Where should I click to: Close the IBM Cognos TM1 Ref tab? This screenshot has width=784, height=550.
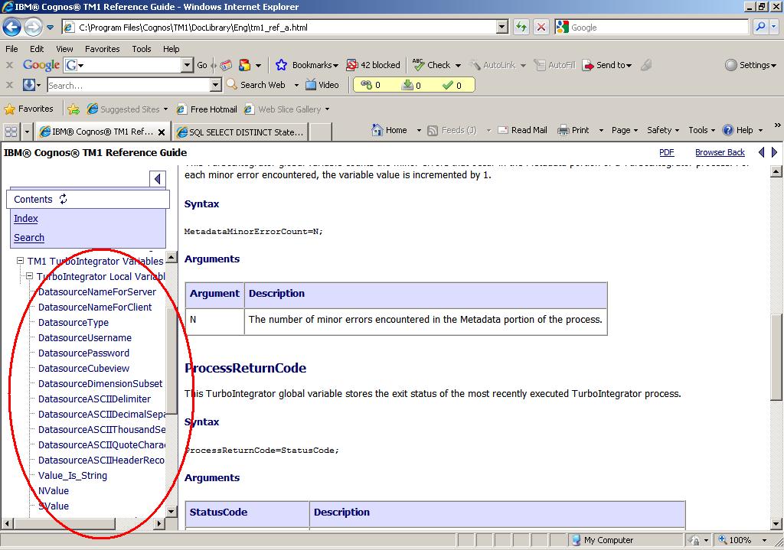(x=162, y=132)
